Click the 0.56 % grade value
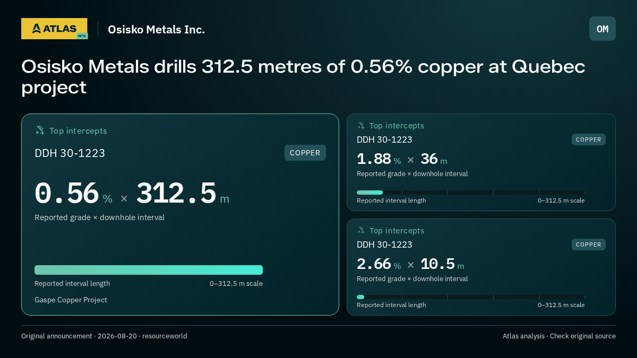The height and width of the screenshot is (358, 637). coord(74,194)
